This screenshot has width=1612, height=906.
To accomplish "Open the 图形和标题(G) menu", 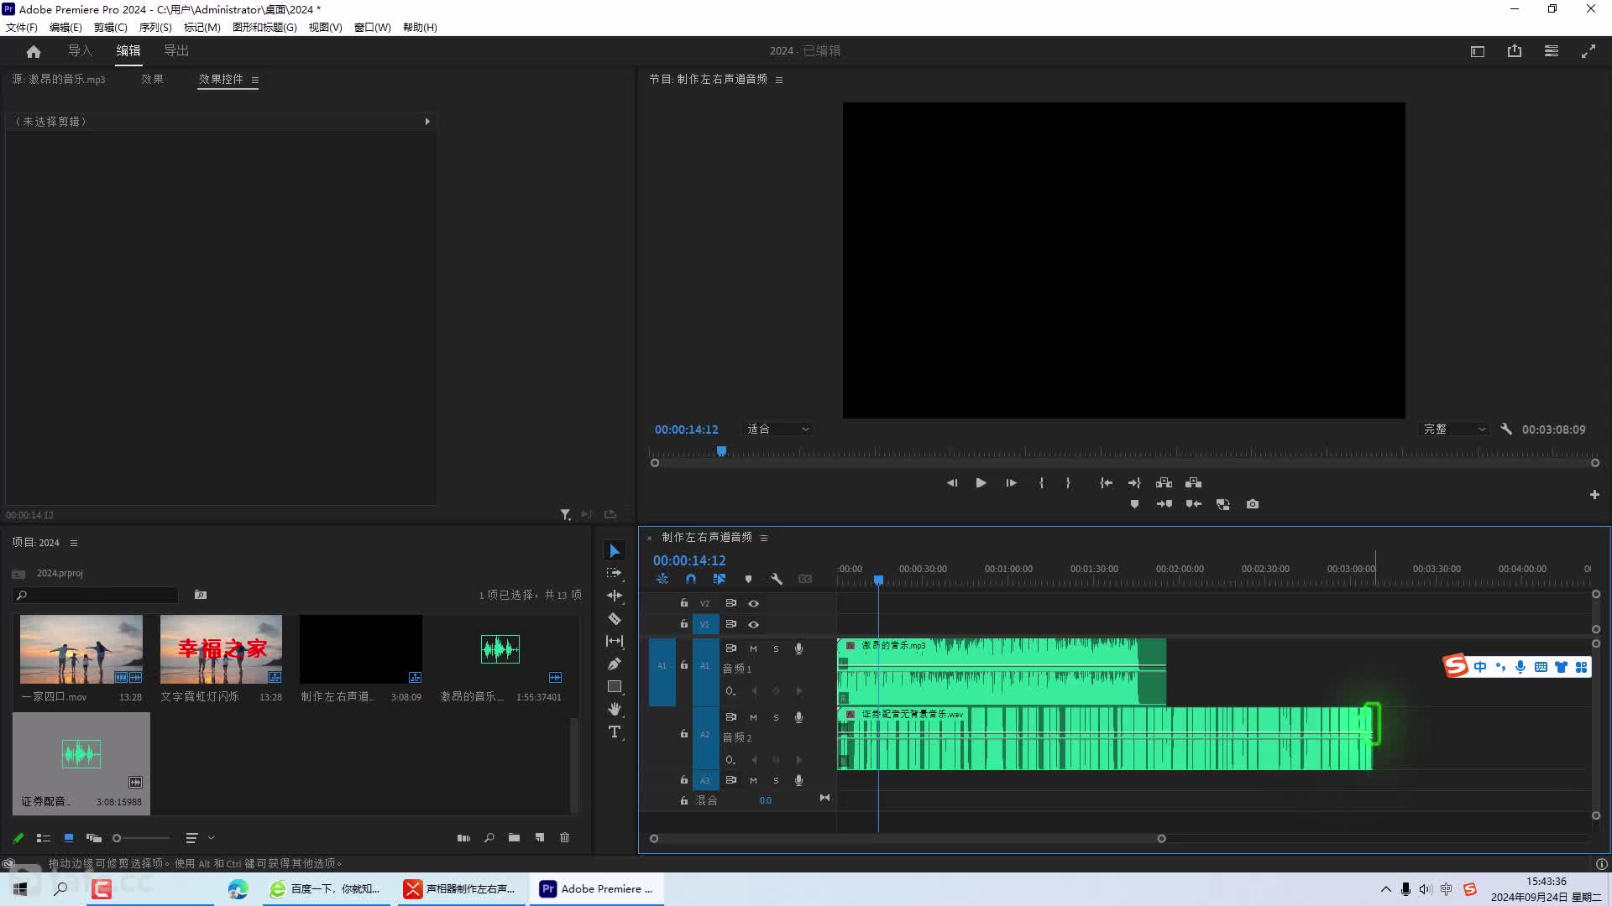I will coord(264,27).
